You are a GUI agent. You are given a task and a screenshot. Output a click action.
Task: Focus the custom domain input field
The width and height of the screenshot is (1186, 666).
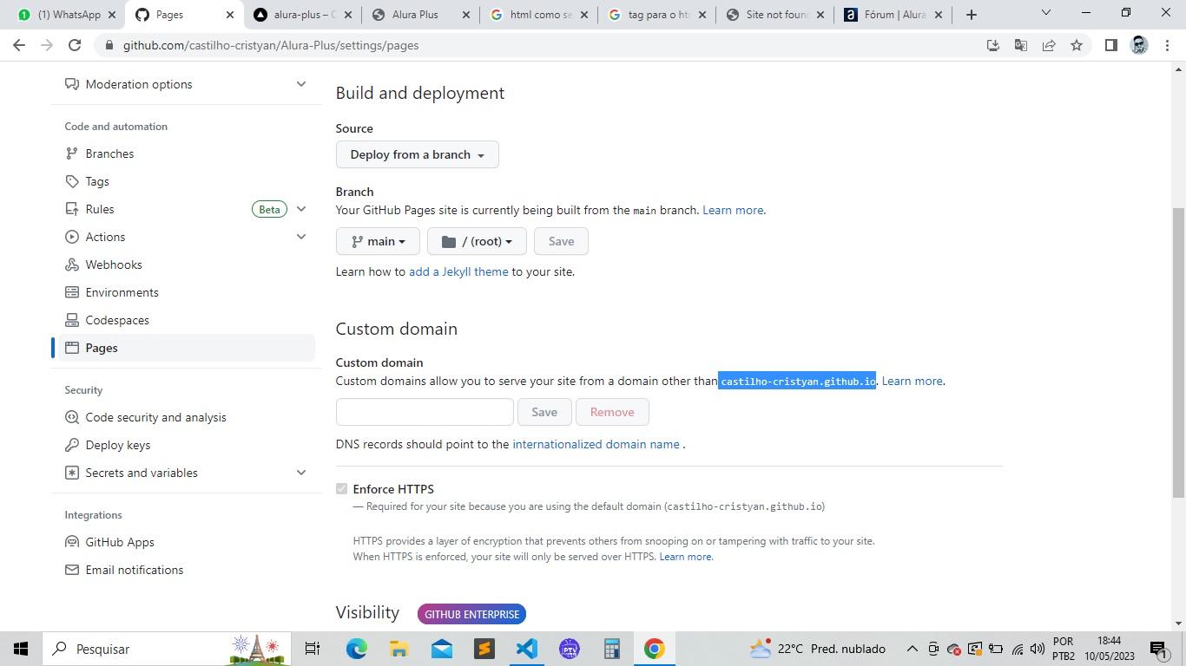pyautogui.click(x=425, y=412)
